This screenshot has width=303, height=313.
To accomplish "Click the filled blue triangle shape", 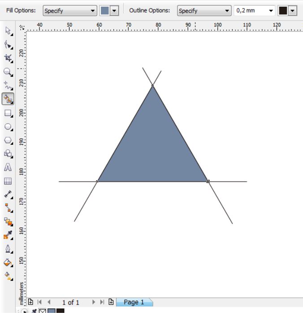I will coord(152,150).
